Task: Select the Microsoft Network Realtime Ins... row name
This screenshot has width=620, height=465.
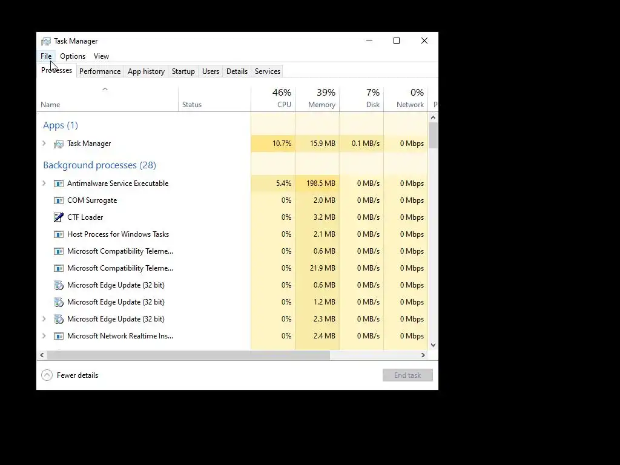Action: tap(120, 336)
